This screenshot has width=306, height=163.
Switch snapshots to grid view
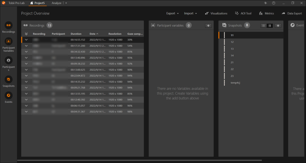coord(264,26)
